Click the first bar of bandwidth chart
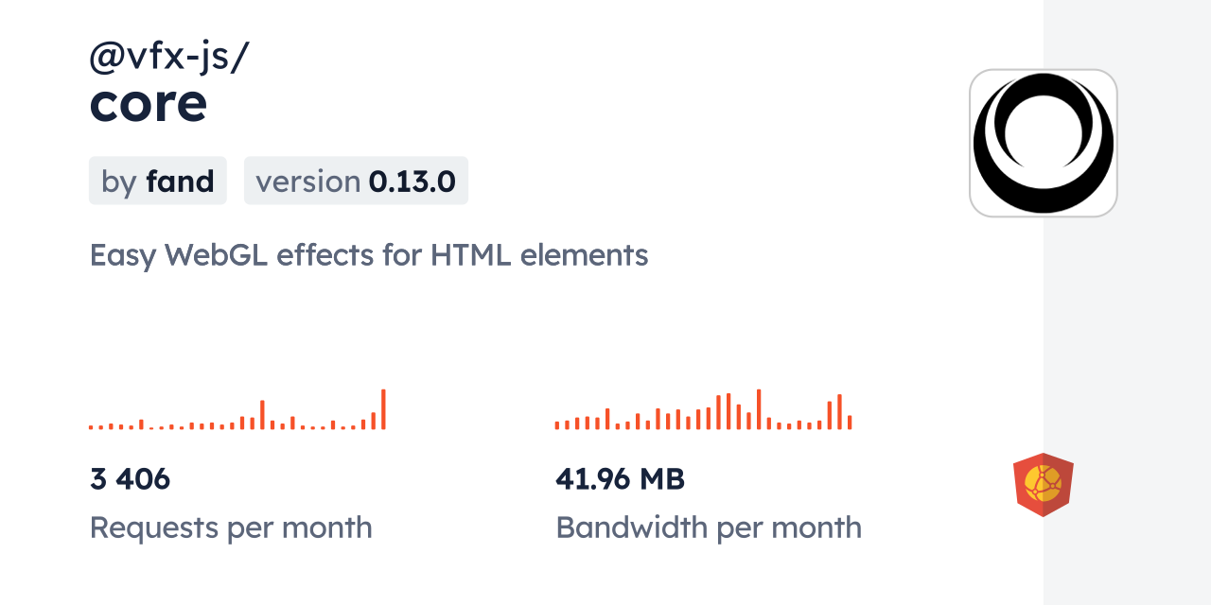The image size is (1211, 605). click(x=557, y=425)
